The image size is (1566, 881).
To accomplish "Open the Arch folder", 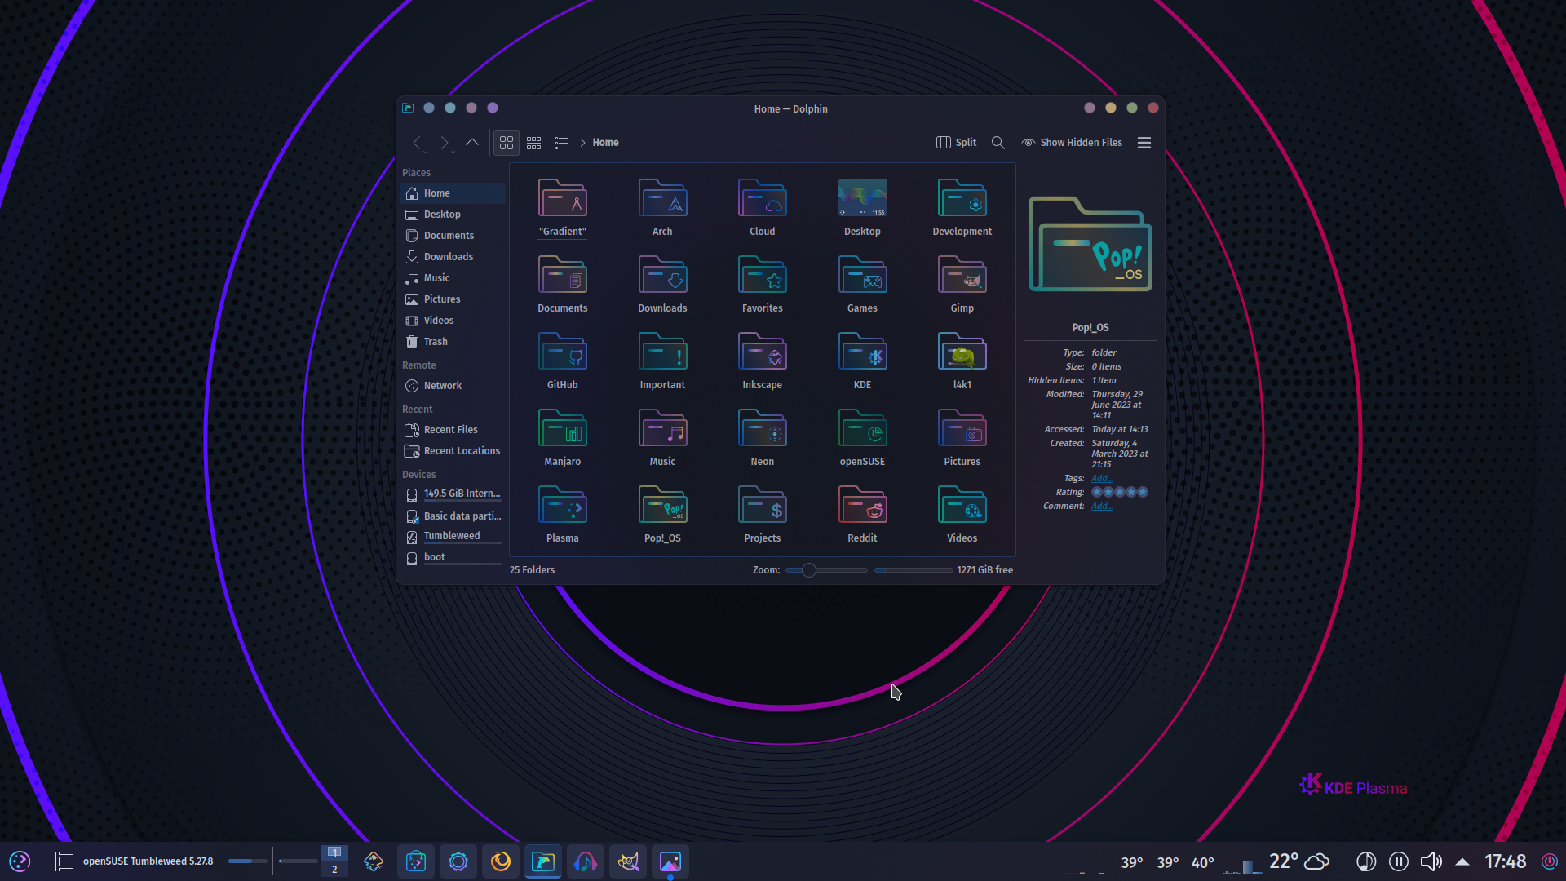I will [662, 207].
